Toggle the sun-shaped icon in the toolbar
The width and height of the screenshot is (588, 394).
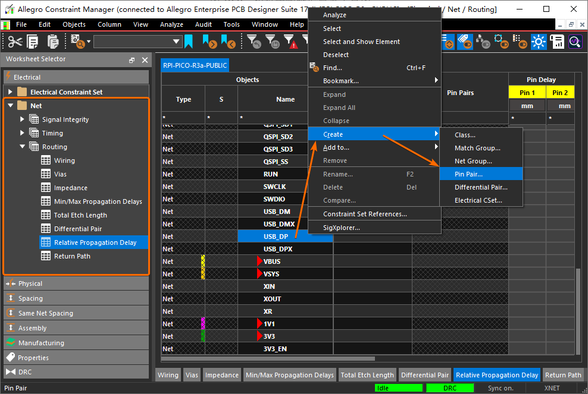coord(539,42)
